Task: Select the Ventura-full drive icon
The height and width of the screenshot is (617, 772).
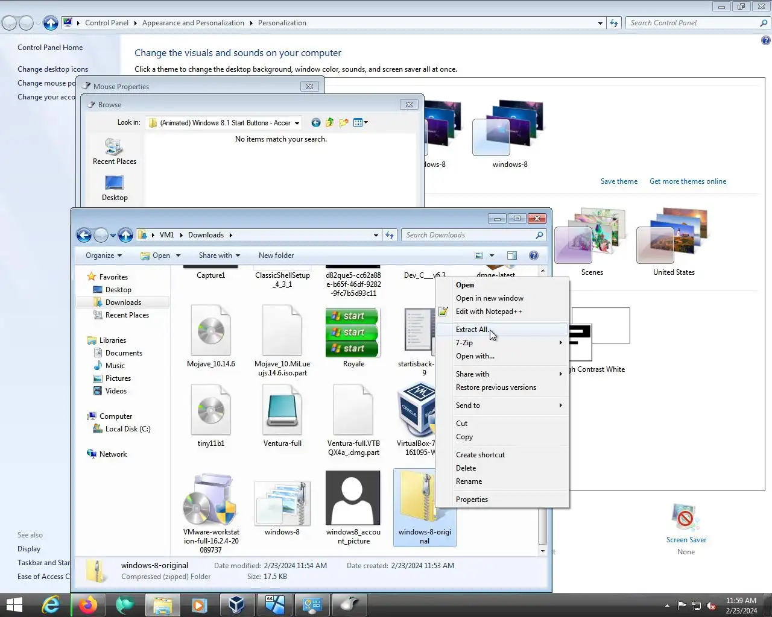Action: pyautogui.click(x=282, y=416)
